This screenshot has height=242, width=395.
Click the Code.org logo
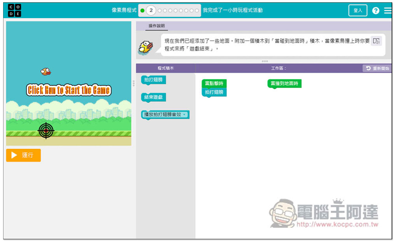14,10
